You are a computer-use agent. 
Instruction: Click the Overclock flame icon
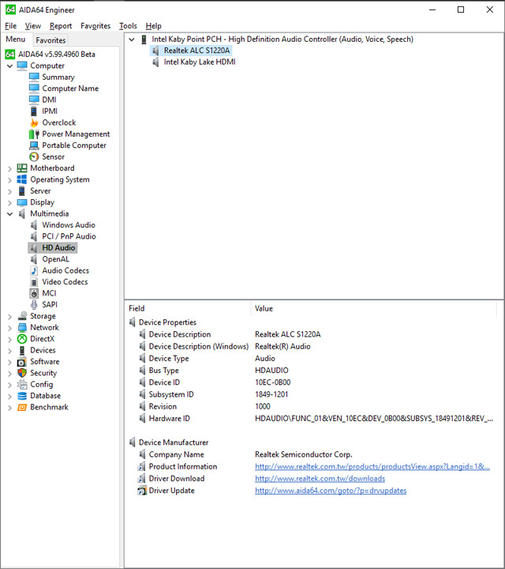(x=34, y=122)
